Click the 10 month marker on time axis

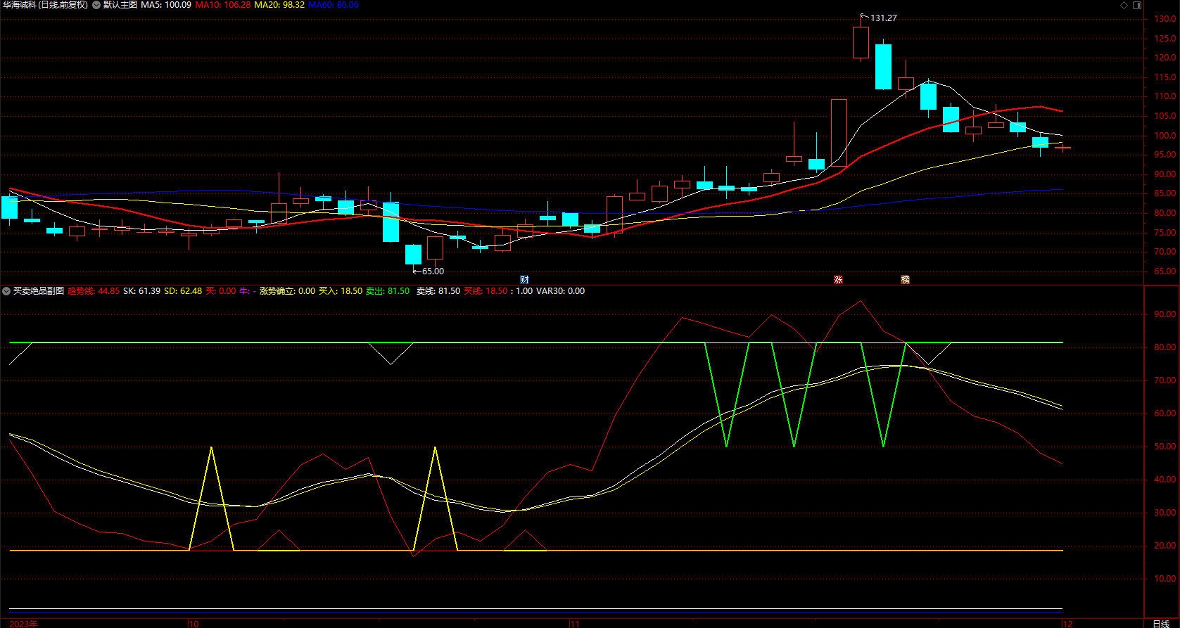tap(194, 624)
